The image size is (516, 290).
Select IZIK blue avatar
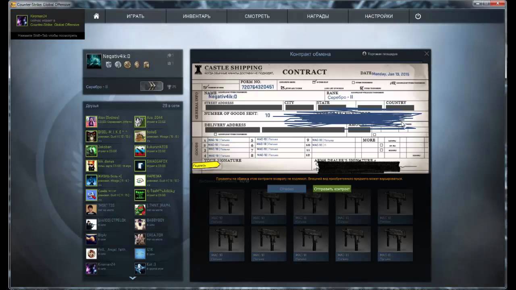click(x=140, y=254)
